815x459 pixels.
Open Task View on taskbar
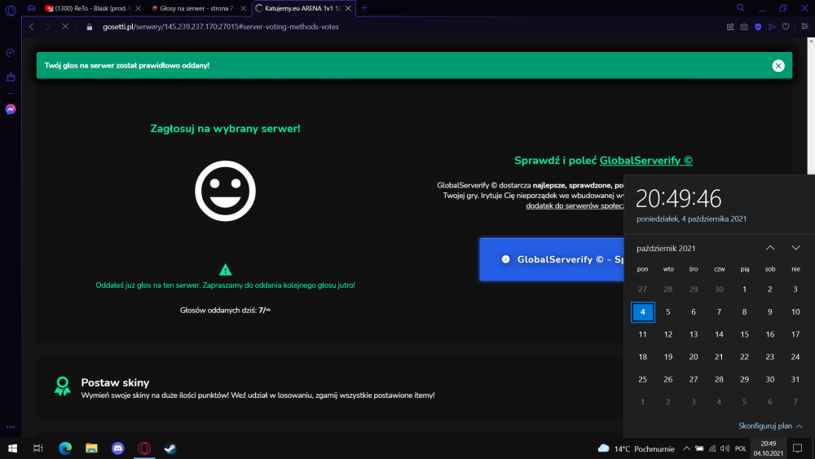[x=38, y=448]
